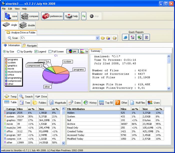Open the Dates tab
The width and height of the screenshot is (175, 153).
point(74,103)
